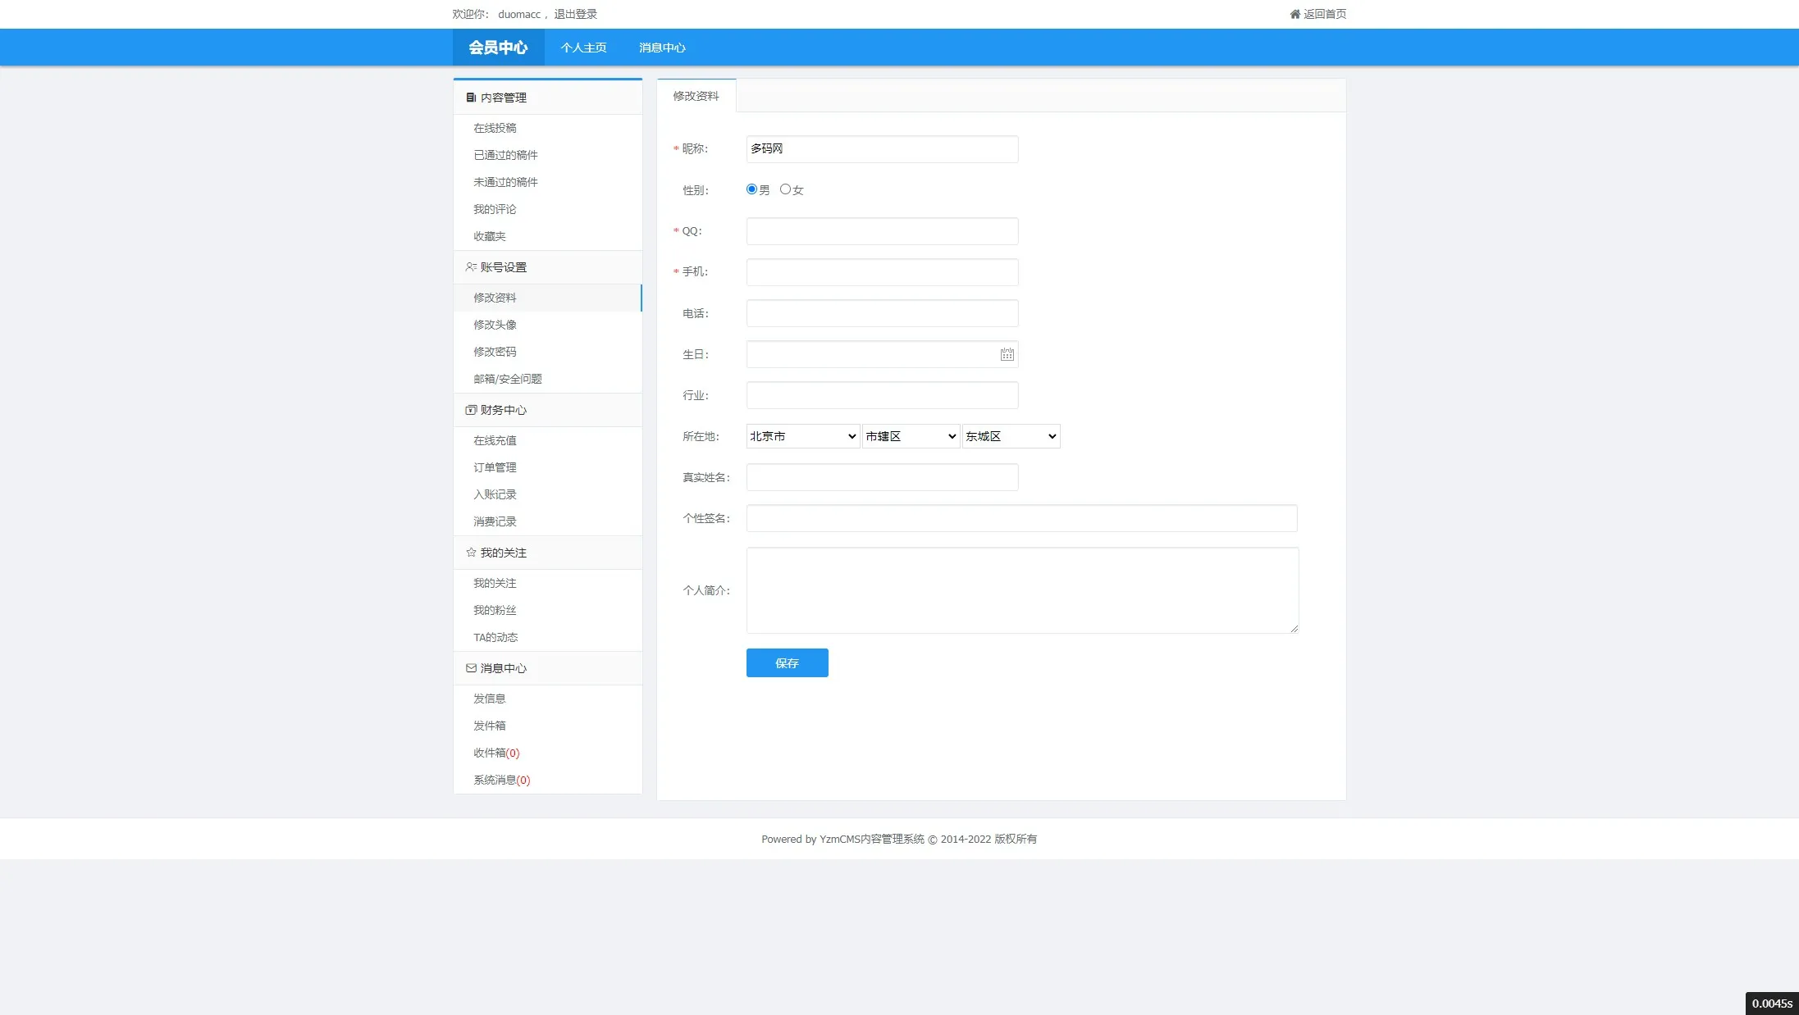Click the 账号设置 user icon
The height and width of the screenshot is (1015, 1799).
[x=471, y=267]
